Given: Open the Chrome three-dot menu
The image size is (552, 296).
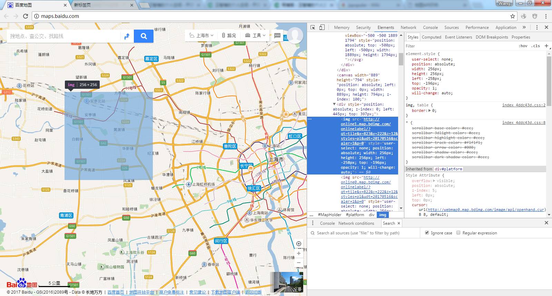Looking at the screenshot, I should [x=546, y=16].
